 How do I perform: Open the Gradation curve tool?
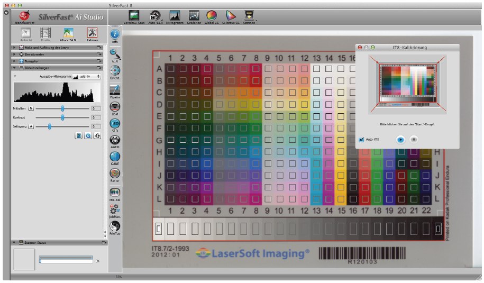coord(194,16)
